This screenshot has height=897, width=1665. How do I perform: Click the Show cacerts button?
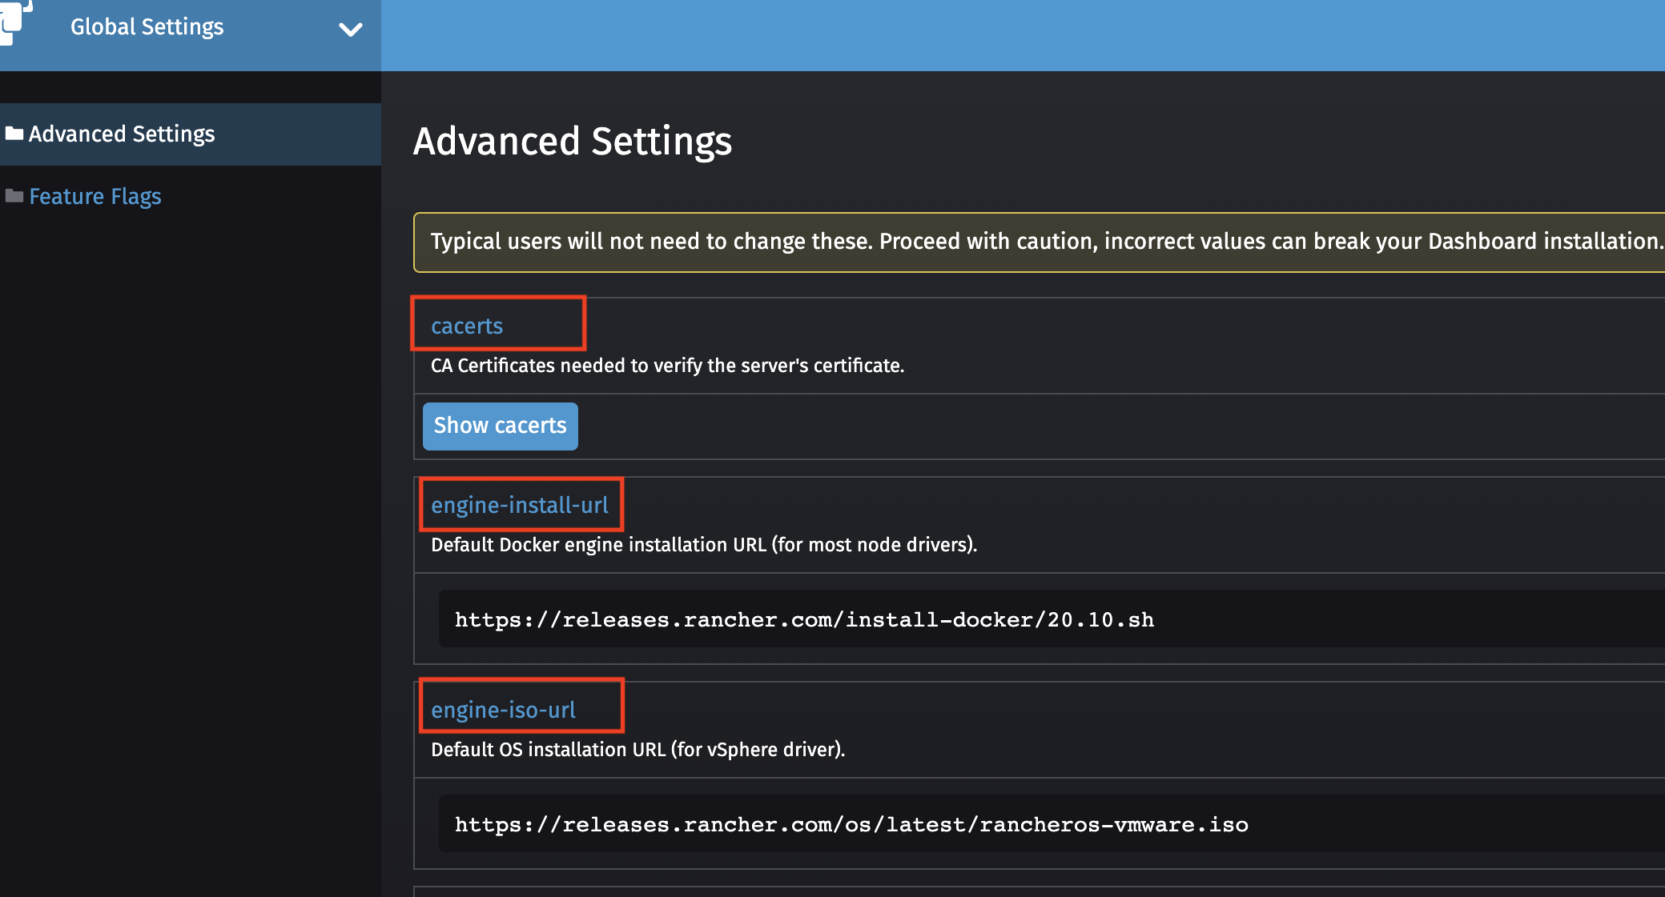[x=501, y=426]
